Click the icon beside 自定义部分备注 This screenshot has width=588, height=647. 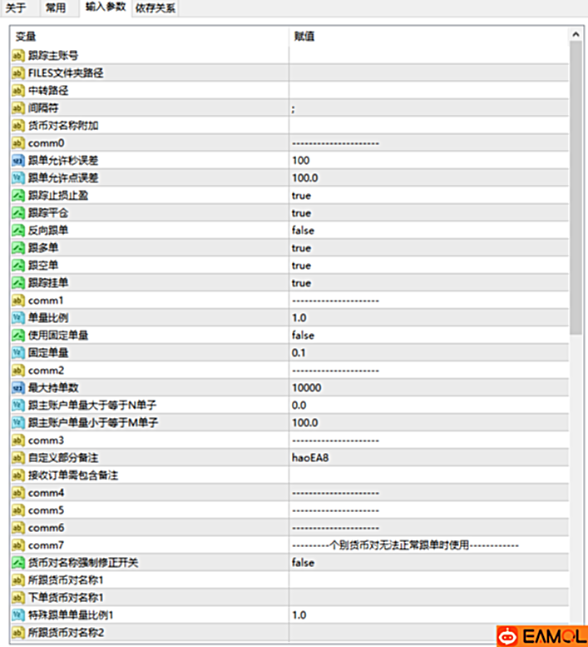click(18, 458)
